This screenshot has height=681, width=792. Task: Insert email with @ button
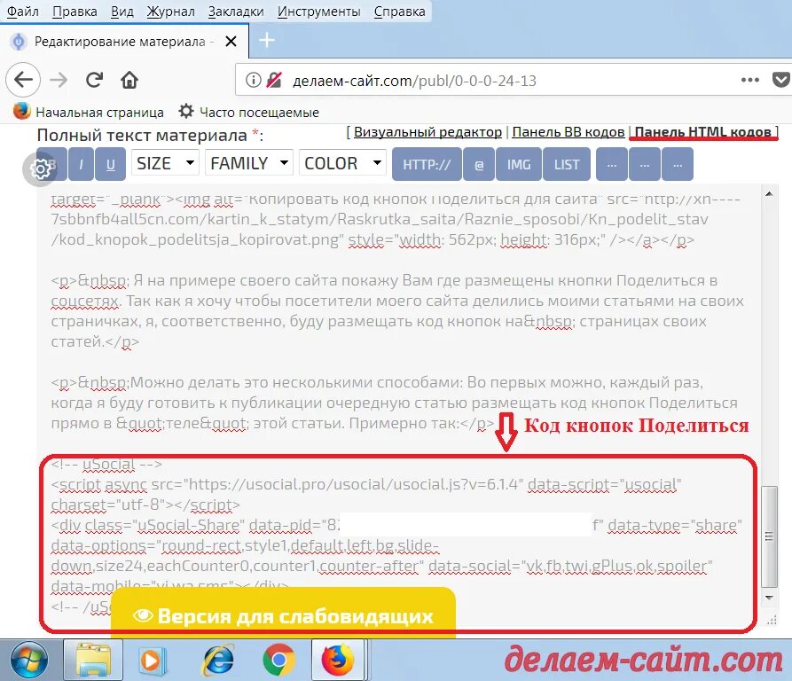[479, 164]
